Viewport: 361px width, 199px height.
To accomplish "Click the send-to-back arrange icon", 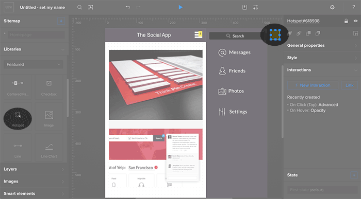I will (318, 33).
